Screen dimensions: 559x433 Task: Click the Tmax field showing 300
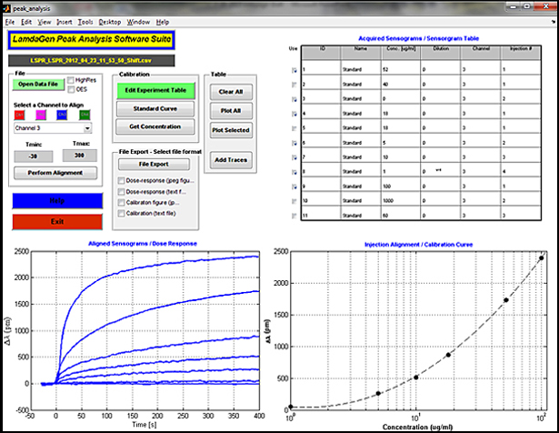tap(79, 156)
